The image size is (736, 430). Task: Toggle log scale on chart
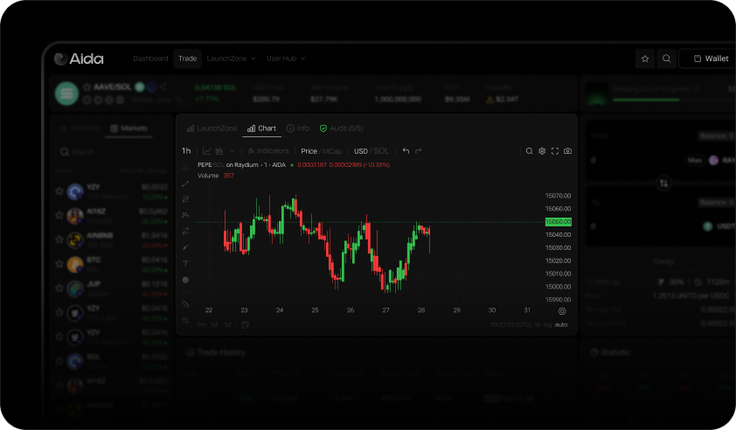[547, 324]
